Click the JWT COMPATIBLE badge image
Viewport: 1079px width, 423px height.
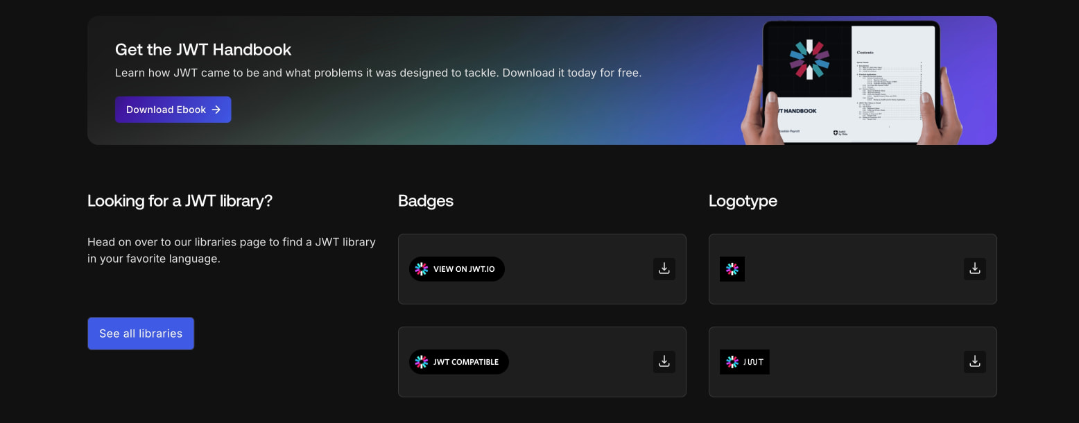coord(459,362)
